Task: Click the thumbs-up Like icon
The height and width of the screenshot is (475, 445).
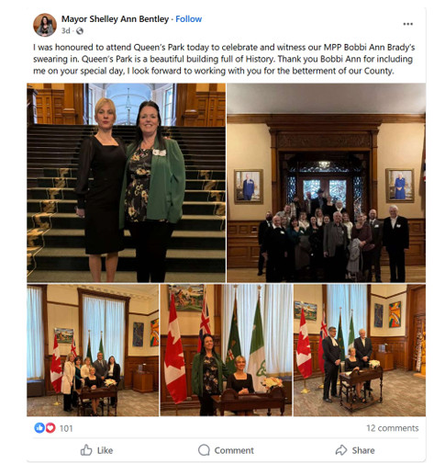Action: tap(86, 450)
